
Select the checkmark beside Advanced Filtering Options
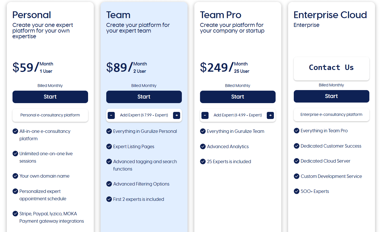(x=109, y=184)
